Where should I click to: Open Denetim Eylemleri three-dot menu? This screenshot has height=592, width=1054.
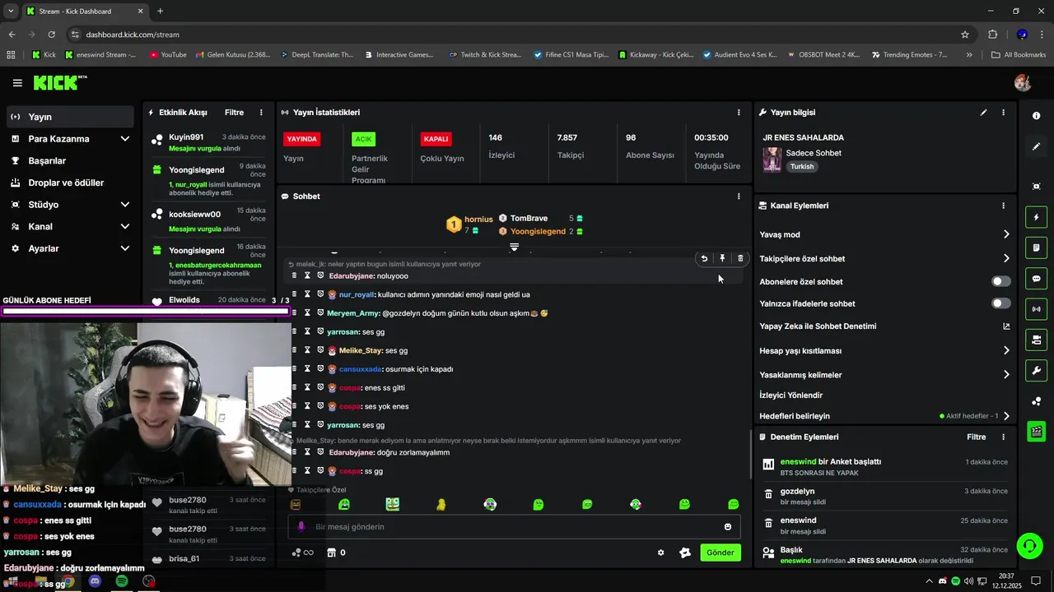pyautogui.click(x=1003, y=437)
